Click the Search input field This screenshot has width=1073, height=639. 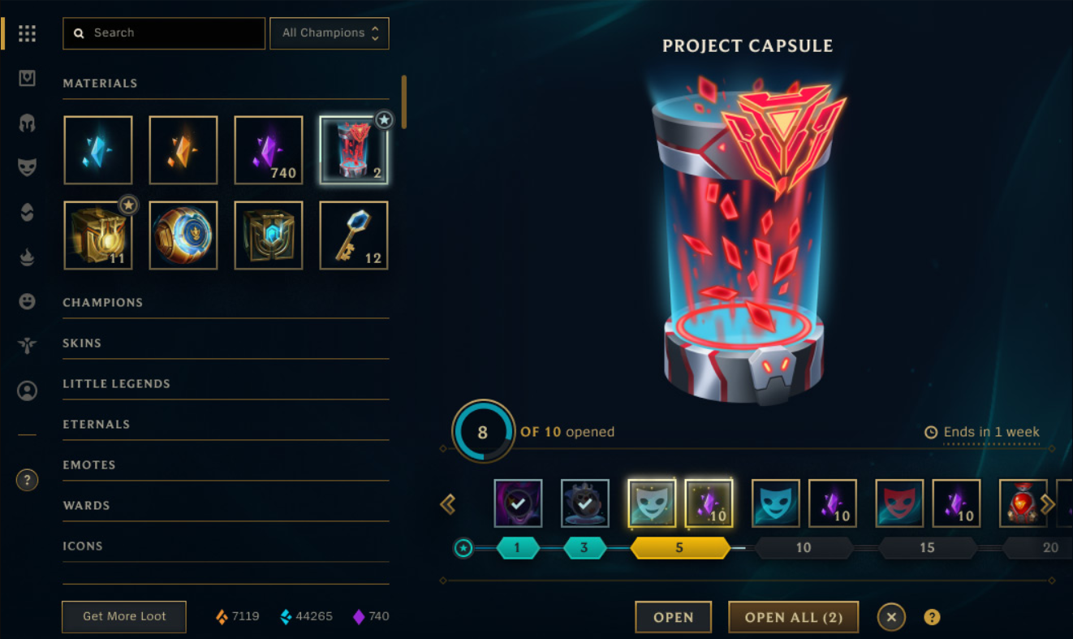(x=164, y=33)
